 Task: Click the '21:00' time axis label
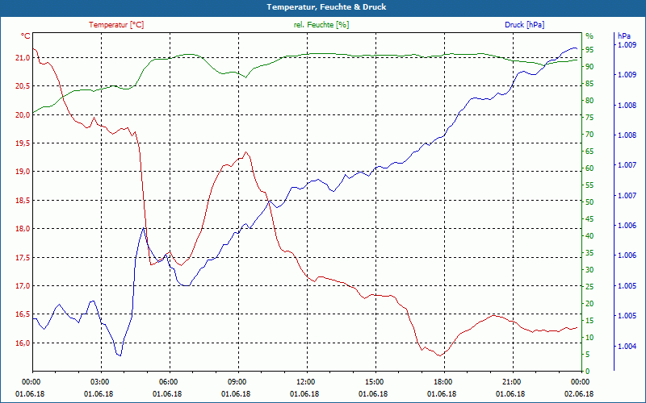coord(513,381)
